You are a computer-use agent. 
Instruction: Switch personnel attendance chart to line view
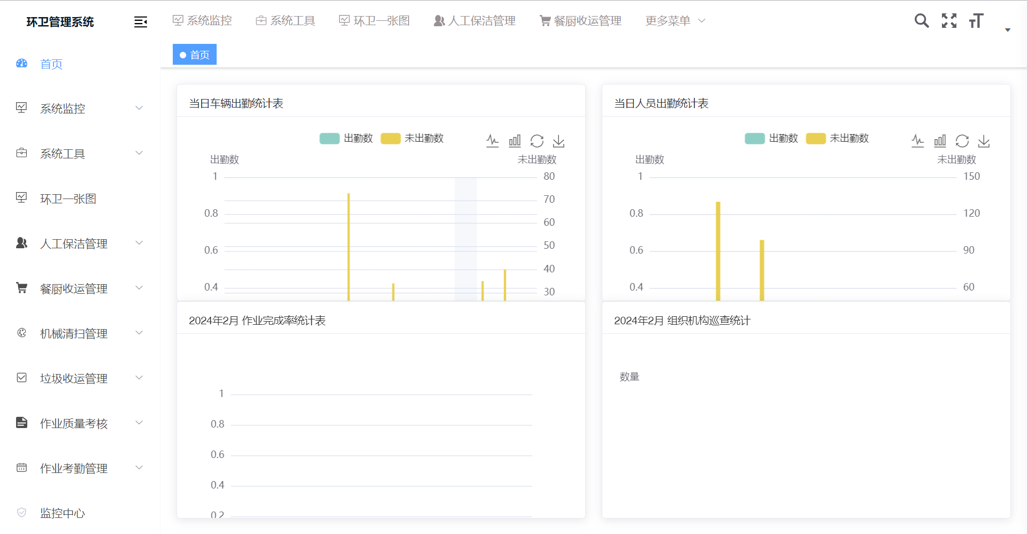[918, 141]
